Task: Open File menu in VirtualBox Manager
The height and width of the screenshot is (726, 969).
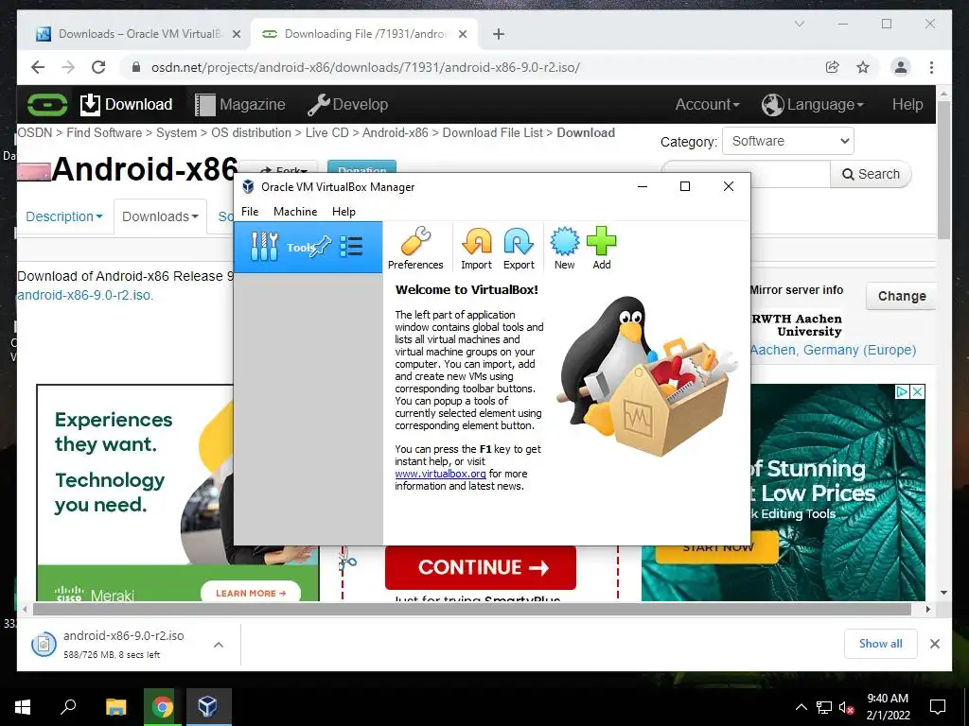Action: [x=250, y=211]
